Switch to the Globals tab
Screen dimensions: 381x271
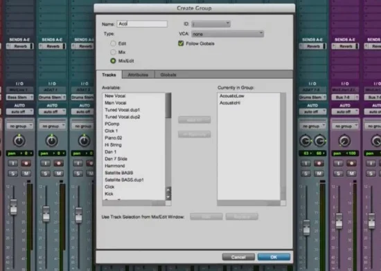pos(168,75)
